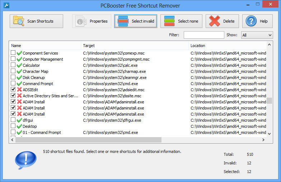Select target C:\Windows\system32\comexp.msc

(114, 53)
